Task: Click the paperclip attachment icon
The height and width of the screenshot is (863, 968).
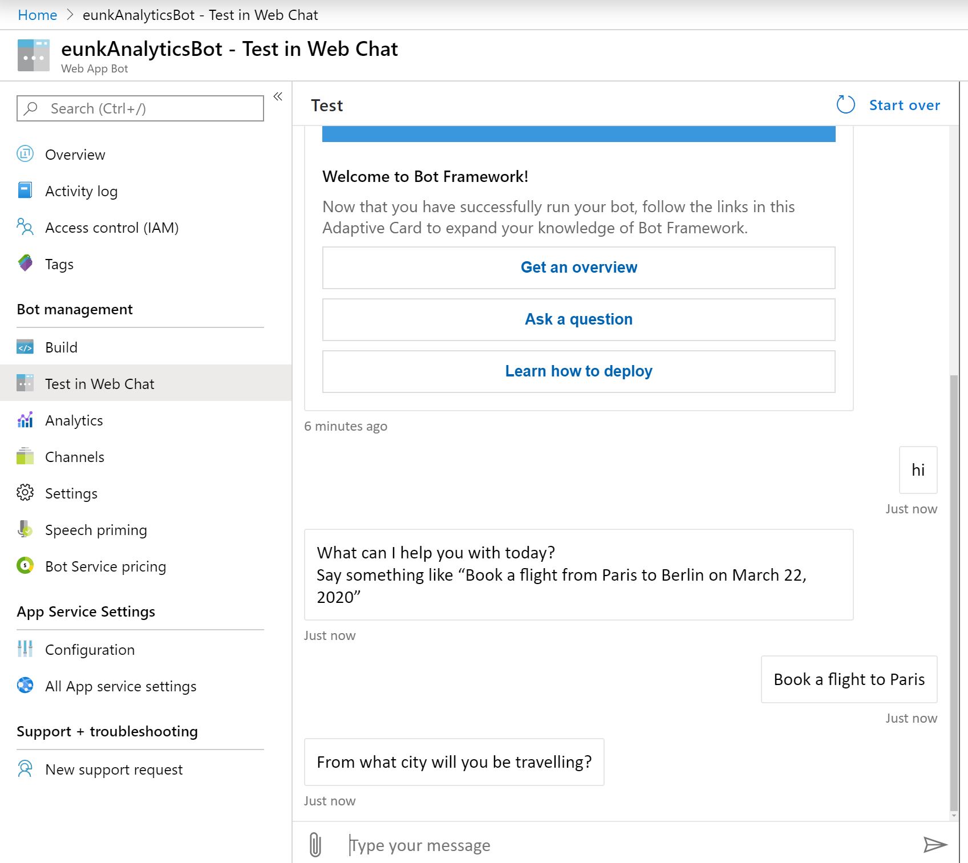Action: point(315,845)
